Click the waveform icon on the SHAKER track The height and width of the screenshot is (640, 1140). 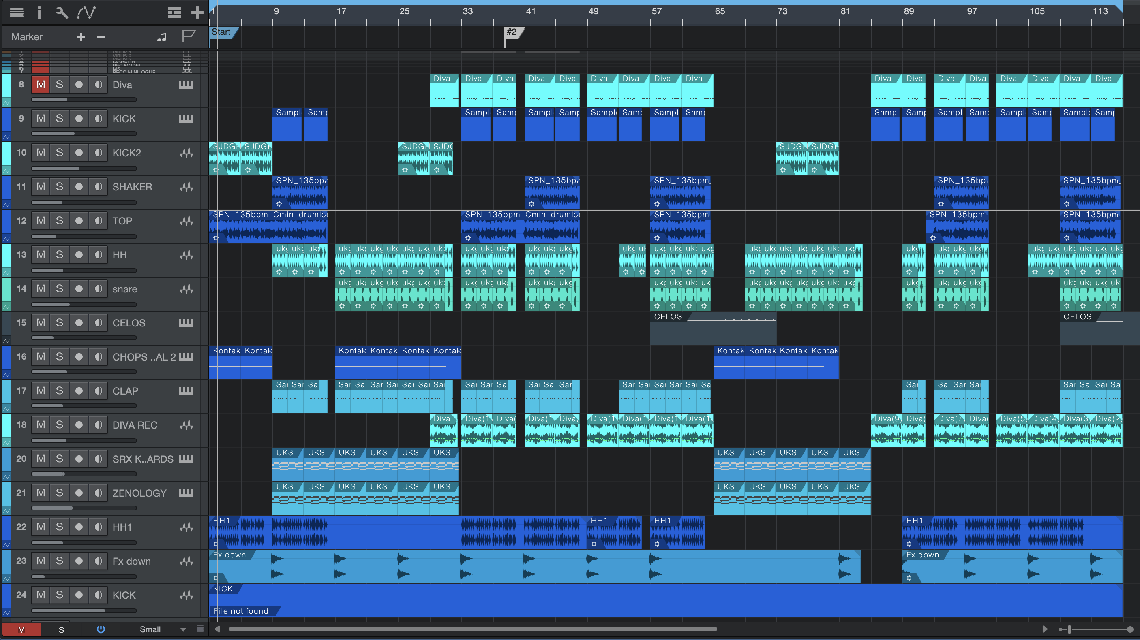(186, 187)
